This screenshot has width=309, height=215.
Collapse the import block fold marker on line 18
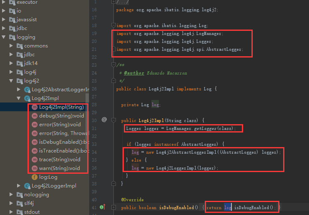click(x=113, y=25)
